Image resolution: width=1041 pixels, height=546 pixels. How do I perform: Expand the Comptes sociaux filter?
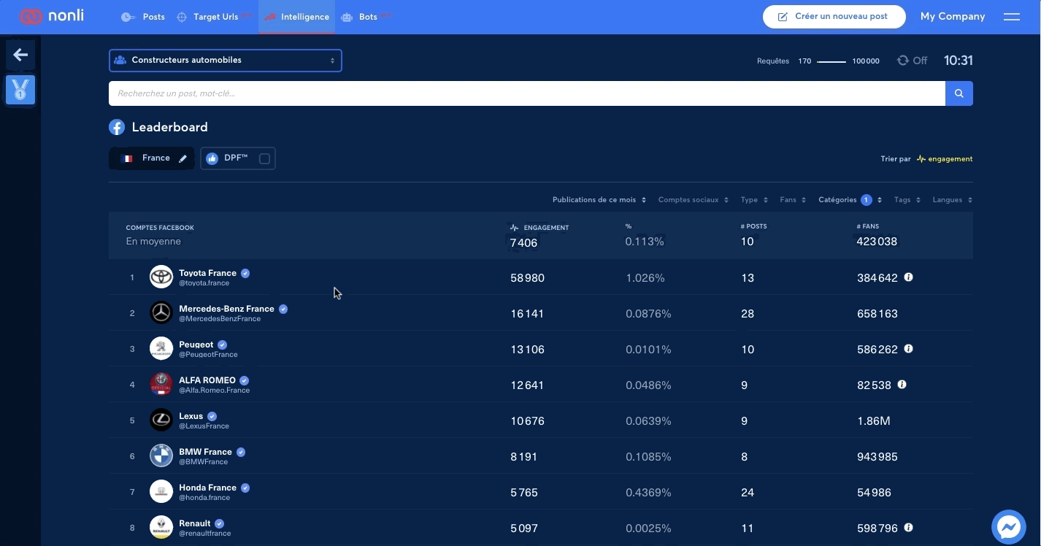[x=694, y=200]
